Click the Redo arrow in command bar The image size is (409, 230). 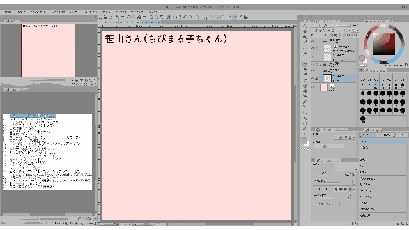(123, 17)
